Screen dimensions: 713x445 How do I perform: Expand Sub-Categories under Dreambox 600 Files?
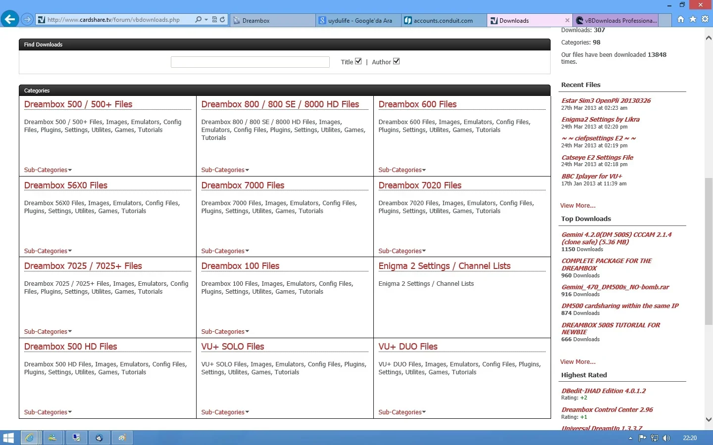coord(403,170)
